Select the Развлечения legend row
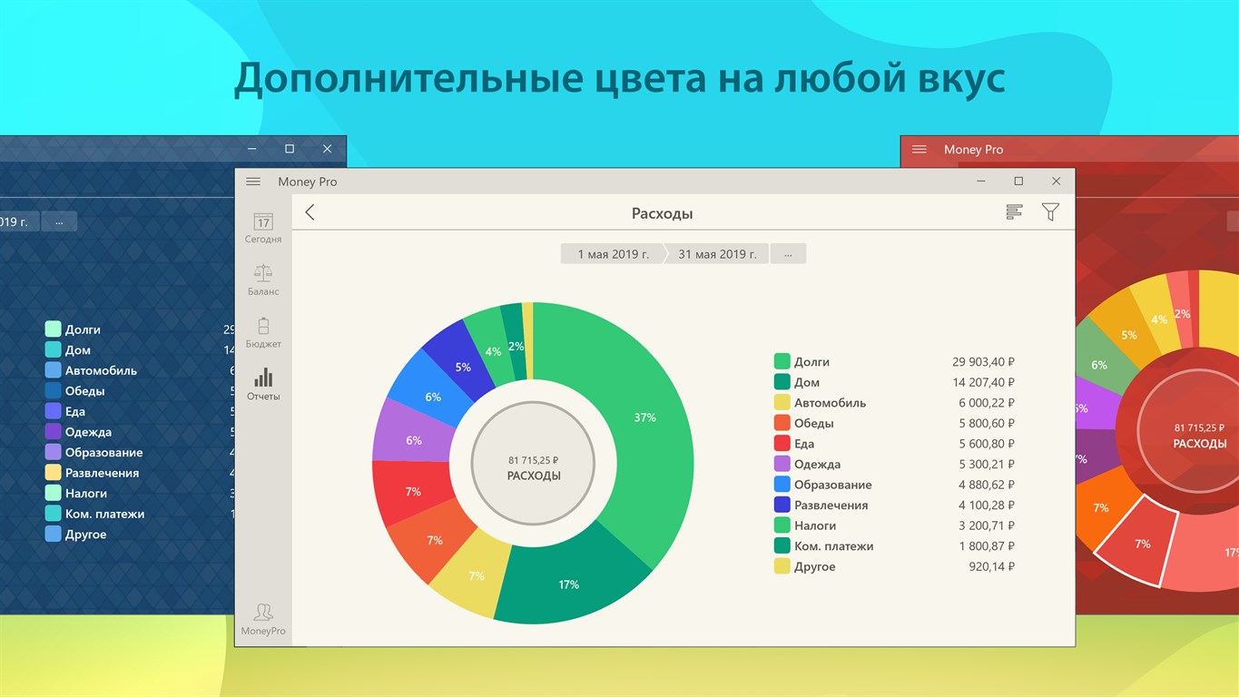 [894, 505]
